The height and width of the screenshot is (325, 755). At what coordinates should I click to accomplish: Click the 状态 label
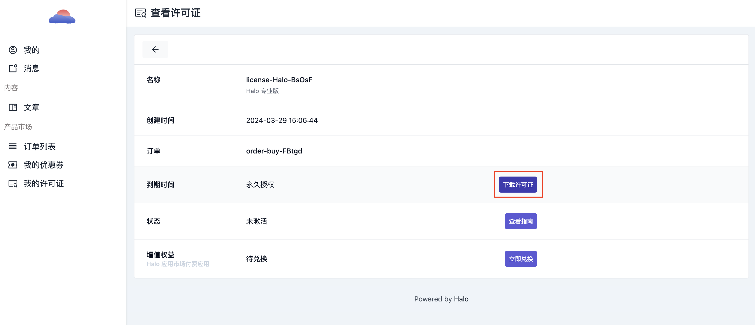[x=153, y=221]
